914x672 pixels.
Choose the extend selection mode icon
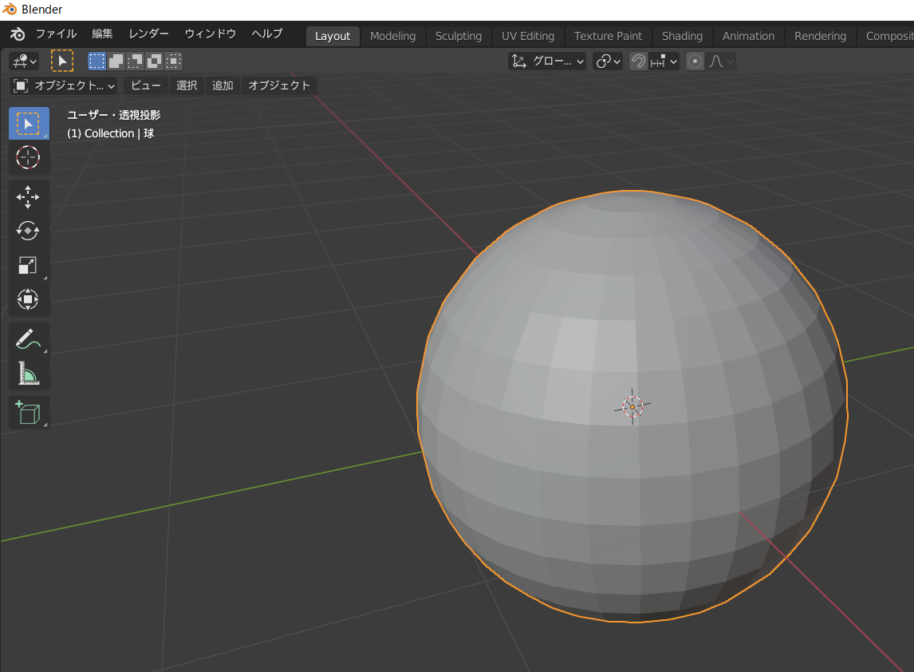pos(116,61)
